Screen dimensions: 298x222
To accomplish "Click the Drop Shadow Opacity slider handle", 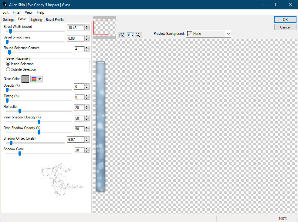I will (x=39, y=132).
